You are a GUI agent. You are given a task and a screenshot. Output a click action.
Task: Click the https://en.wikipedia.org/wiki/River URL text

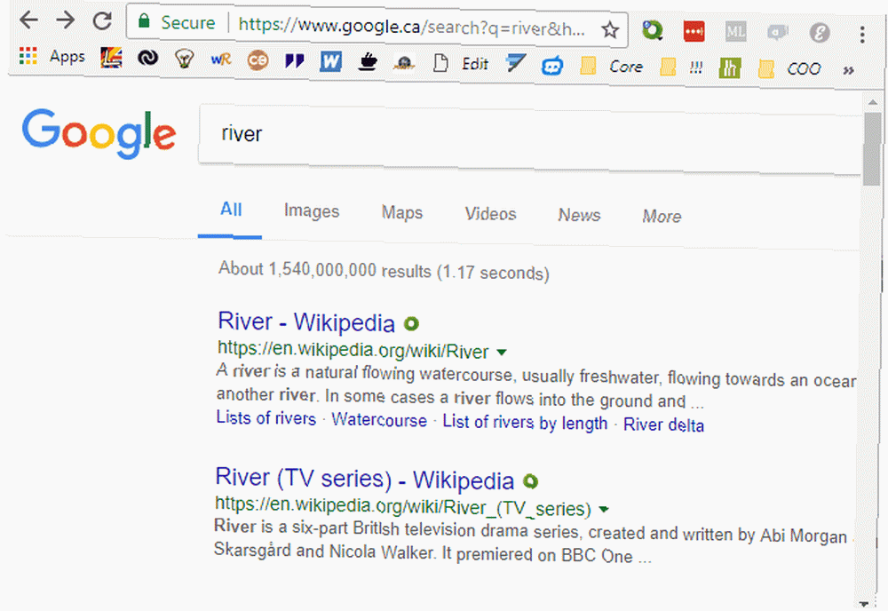(x=353, y=350)
